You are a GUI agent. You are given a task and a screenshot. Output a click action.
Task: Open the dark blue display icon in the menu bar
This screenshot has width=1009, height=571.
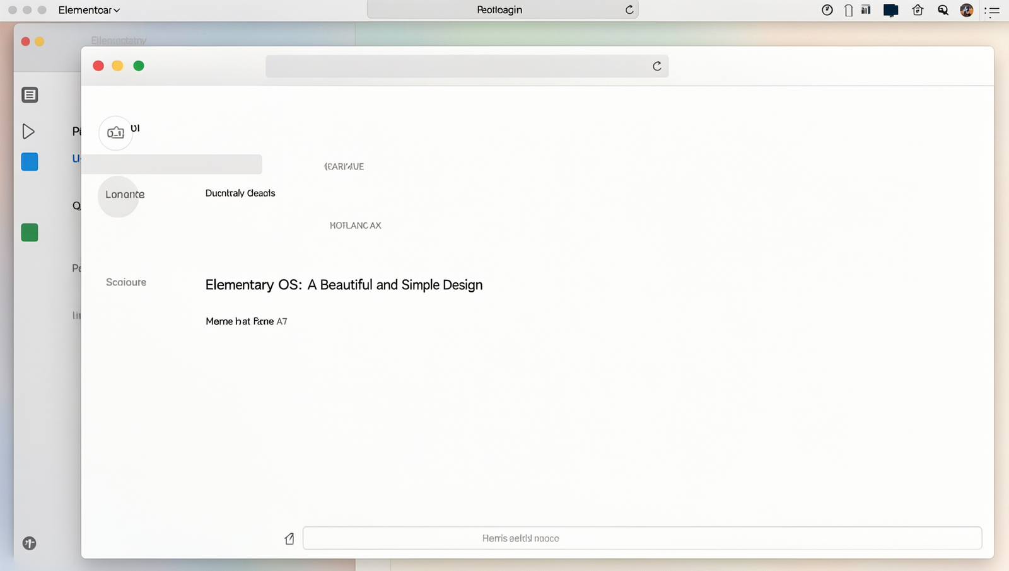point(891,10)
